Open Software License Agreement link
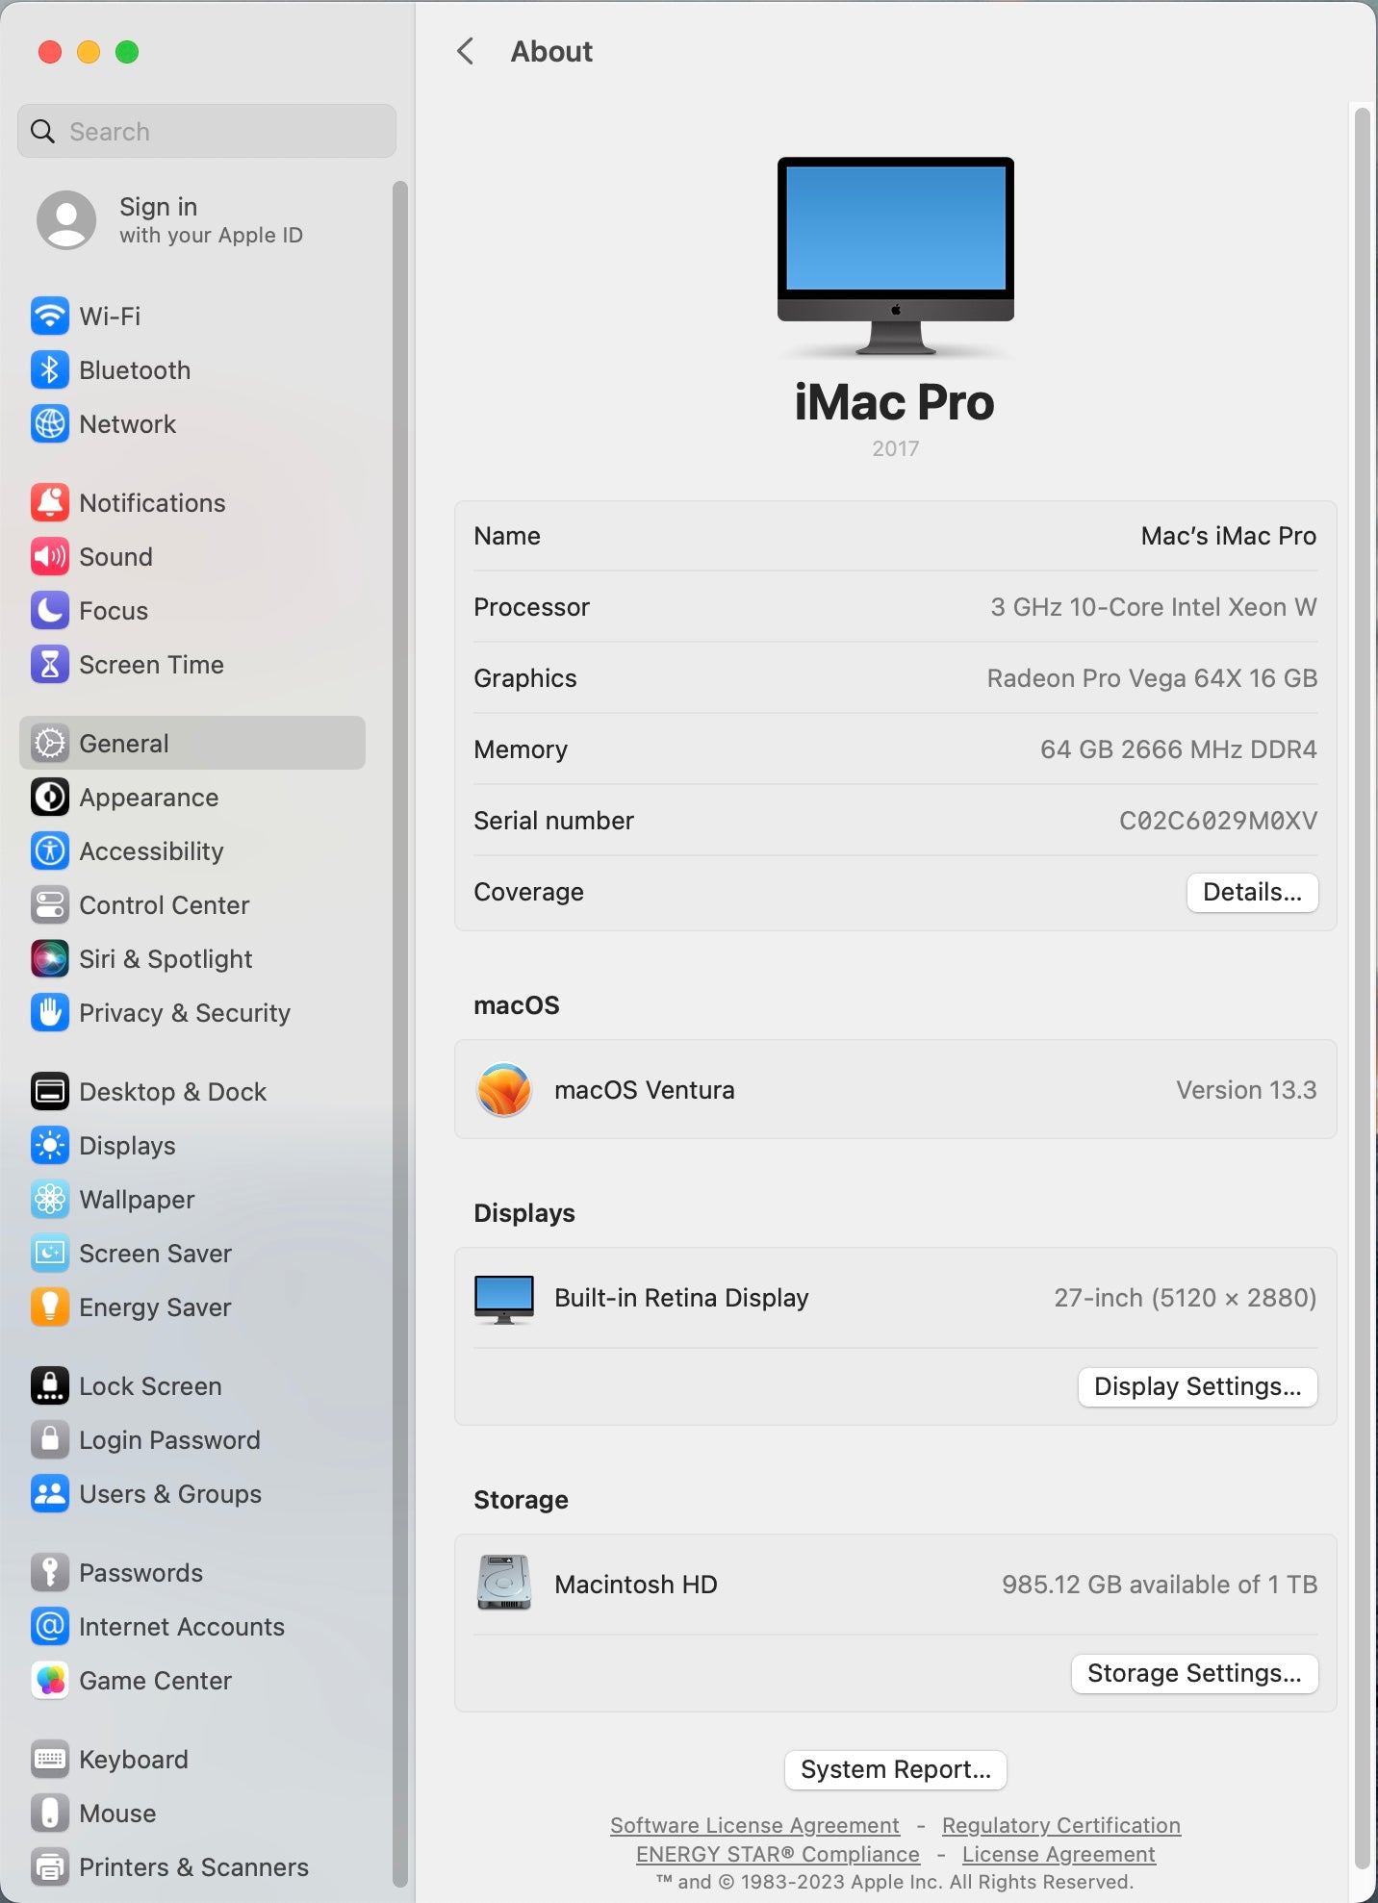This screenshot has width=1378, height=1903. click(754, 1825)
